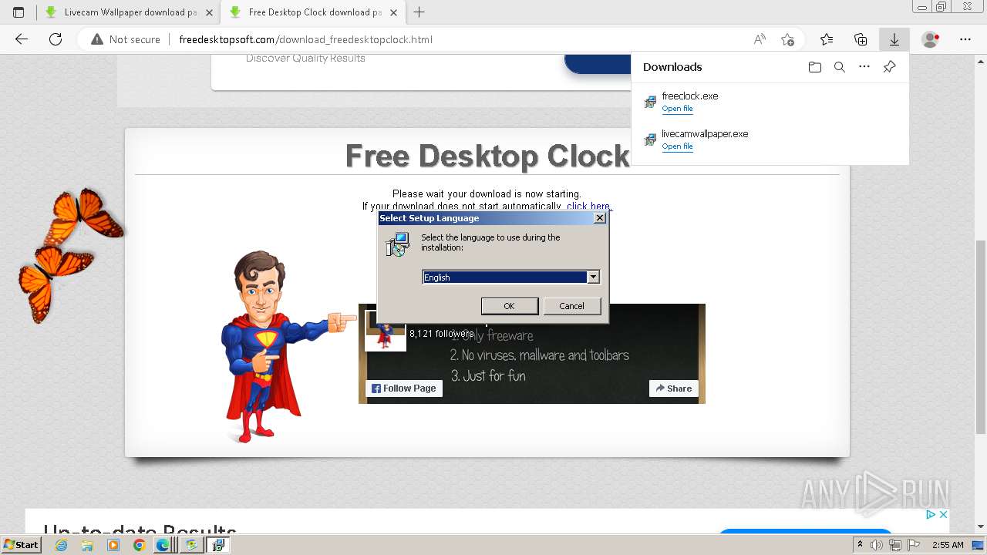
Task: Open Windows Media Player from taskbar
Action: (x=113, y=545)
